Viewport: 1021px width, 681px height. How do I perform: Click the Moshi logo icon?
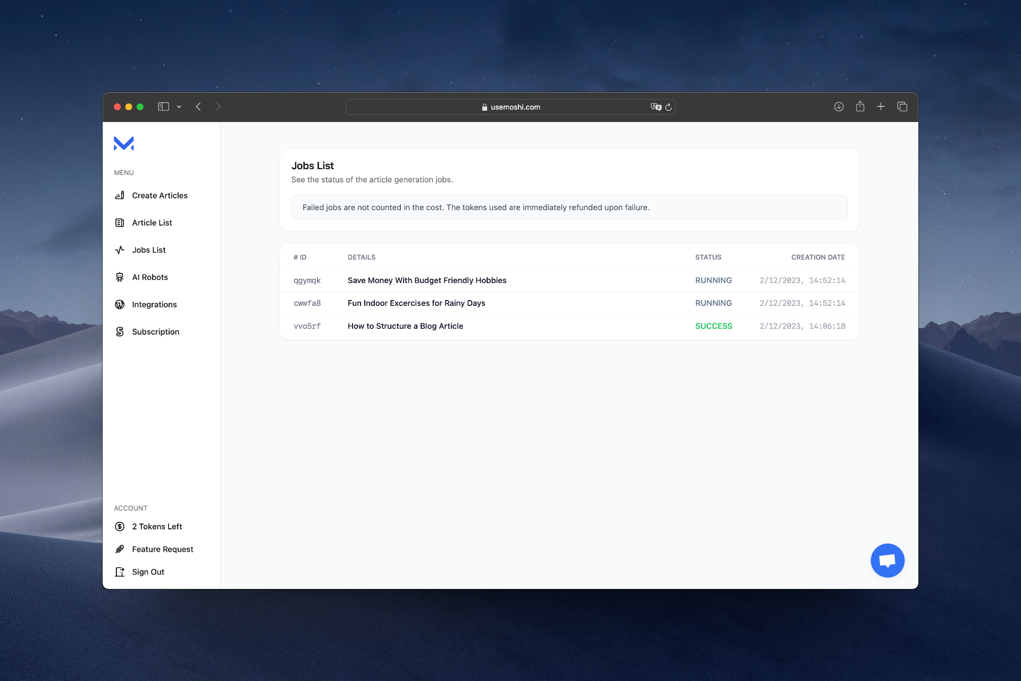123,144
